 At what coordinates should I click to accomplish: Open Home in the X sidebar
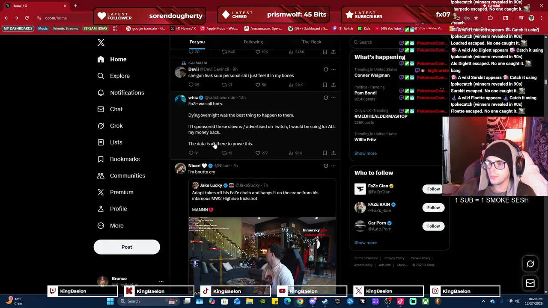tap(112, 59)
